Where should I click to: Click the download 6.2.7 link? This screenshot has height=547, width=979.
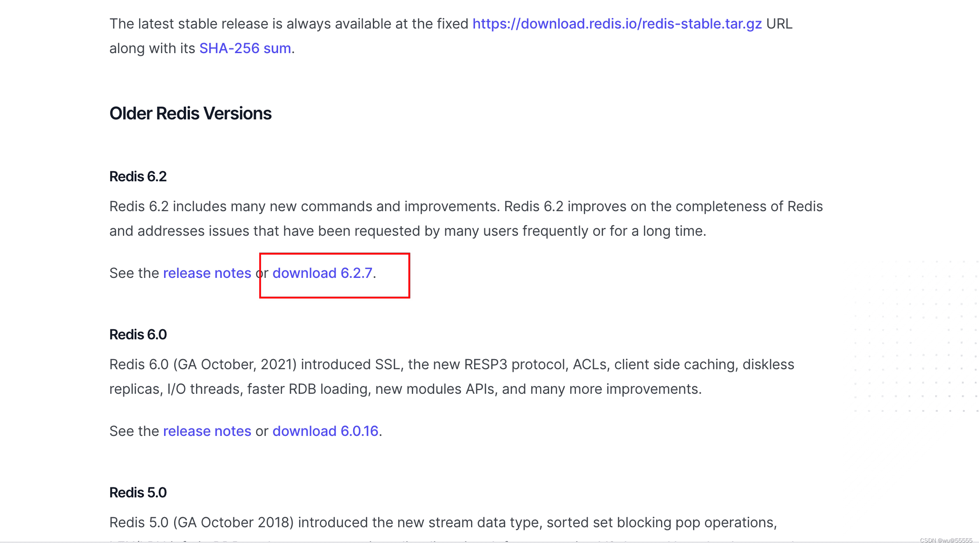click(322, 273)
